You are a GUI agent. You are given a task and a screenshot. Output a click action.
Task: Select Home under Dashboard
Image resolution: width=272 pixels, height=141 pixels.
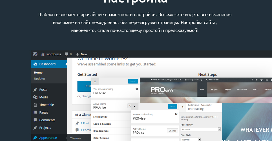[38, 72]
